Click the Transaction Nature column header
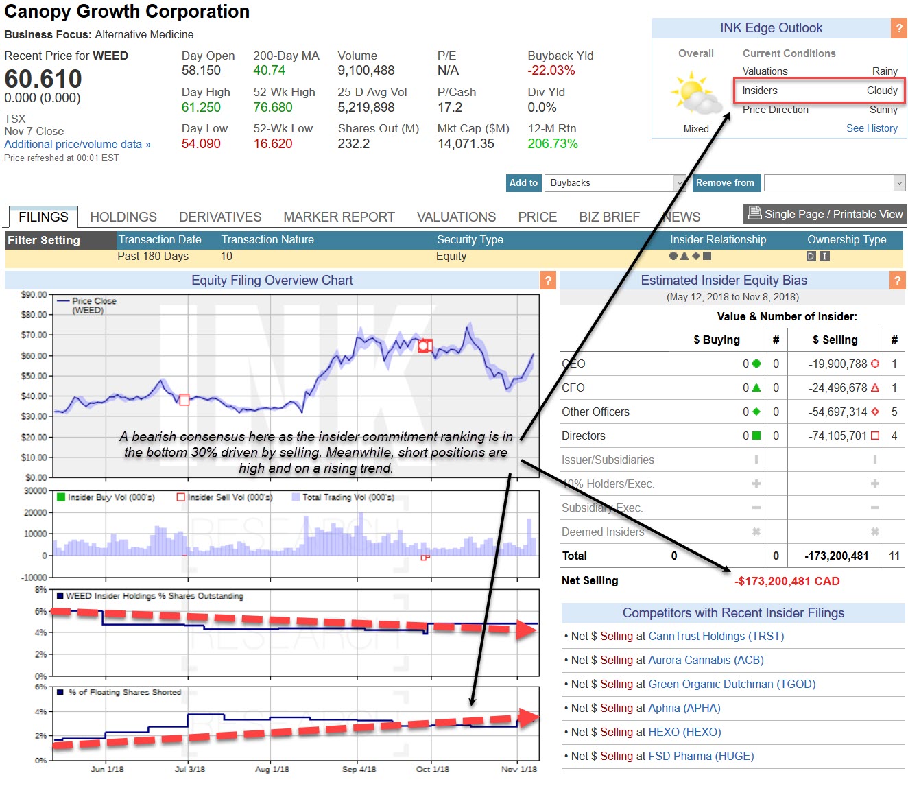The image size is (908, 797). [x=267, y=240]
